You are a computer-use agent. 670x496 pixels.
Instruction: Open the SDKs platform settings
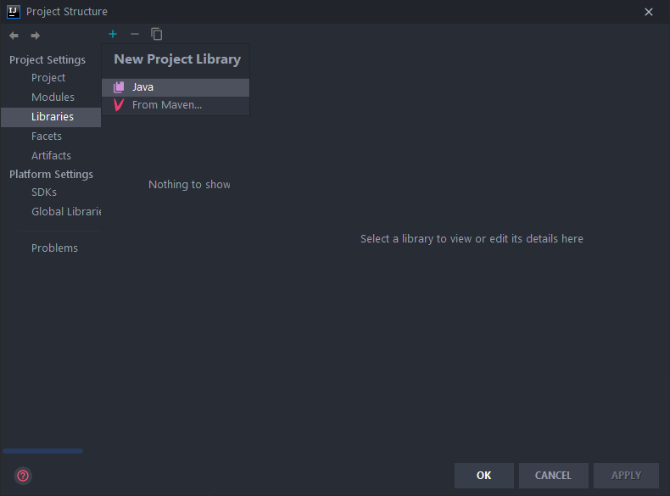[44, 192]
